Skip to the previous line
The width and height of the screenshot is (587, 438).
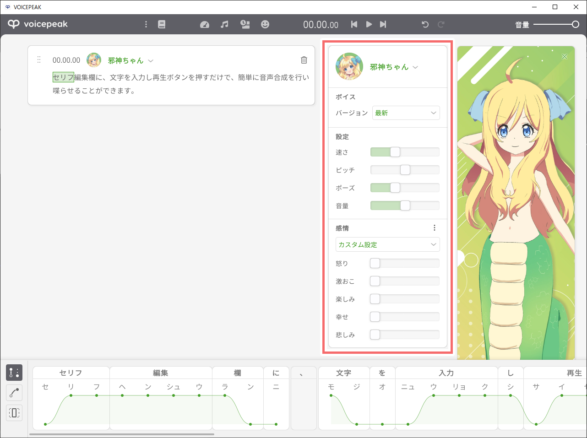(x=354, y=24)
